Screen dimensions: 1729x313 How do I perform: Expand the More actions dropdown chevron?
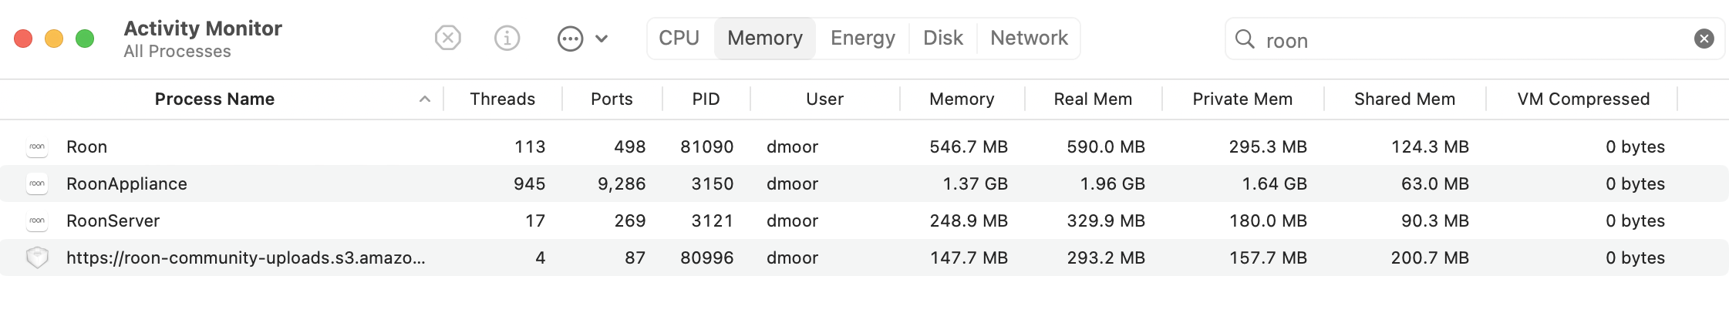(x=602, y=39)
